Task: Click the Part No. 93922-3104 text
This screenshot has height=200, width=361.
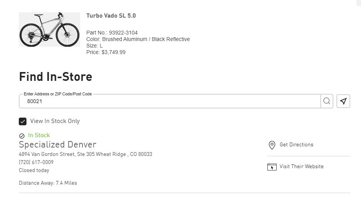Action: (112, 33)
